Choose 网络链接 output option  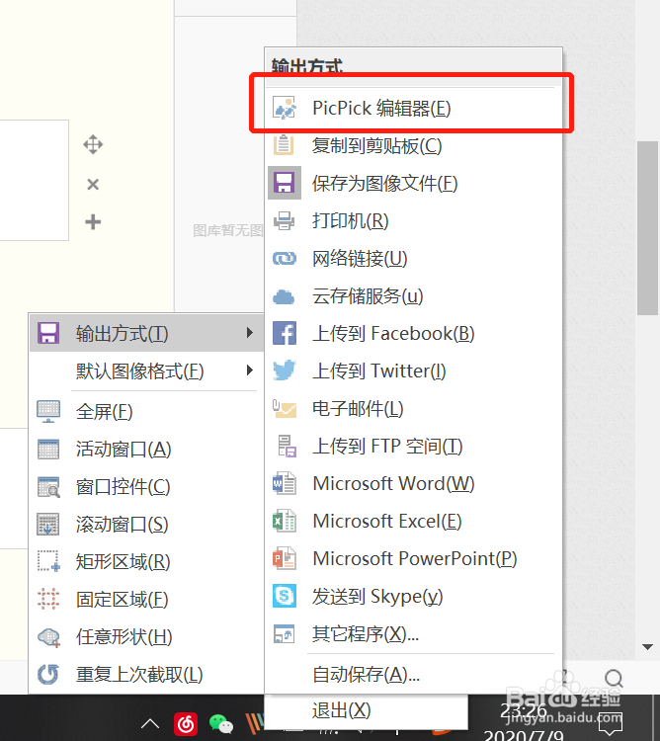click(413, 259)
